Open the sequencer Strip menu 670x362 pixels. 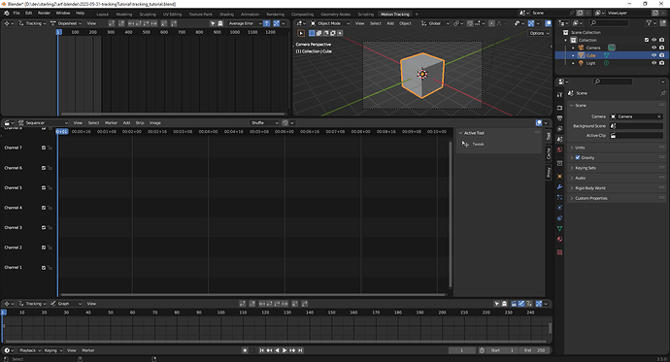[x=140, y=123]
